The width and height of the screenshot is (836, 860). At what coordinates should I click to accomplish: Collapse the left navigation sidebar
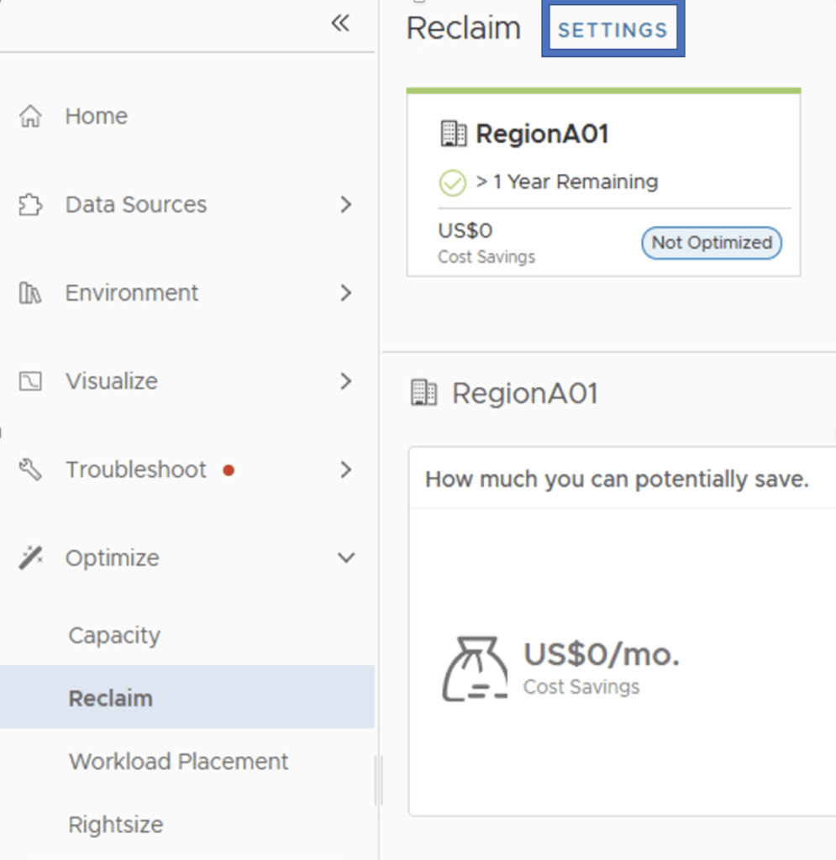pos(340,24)
